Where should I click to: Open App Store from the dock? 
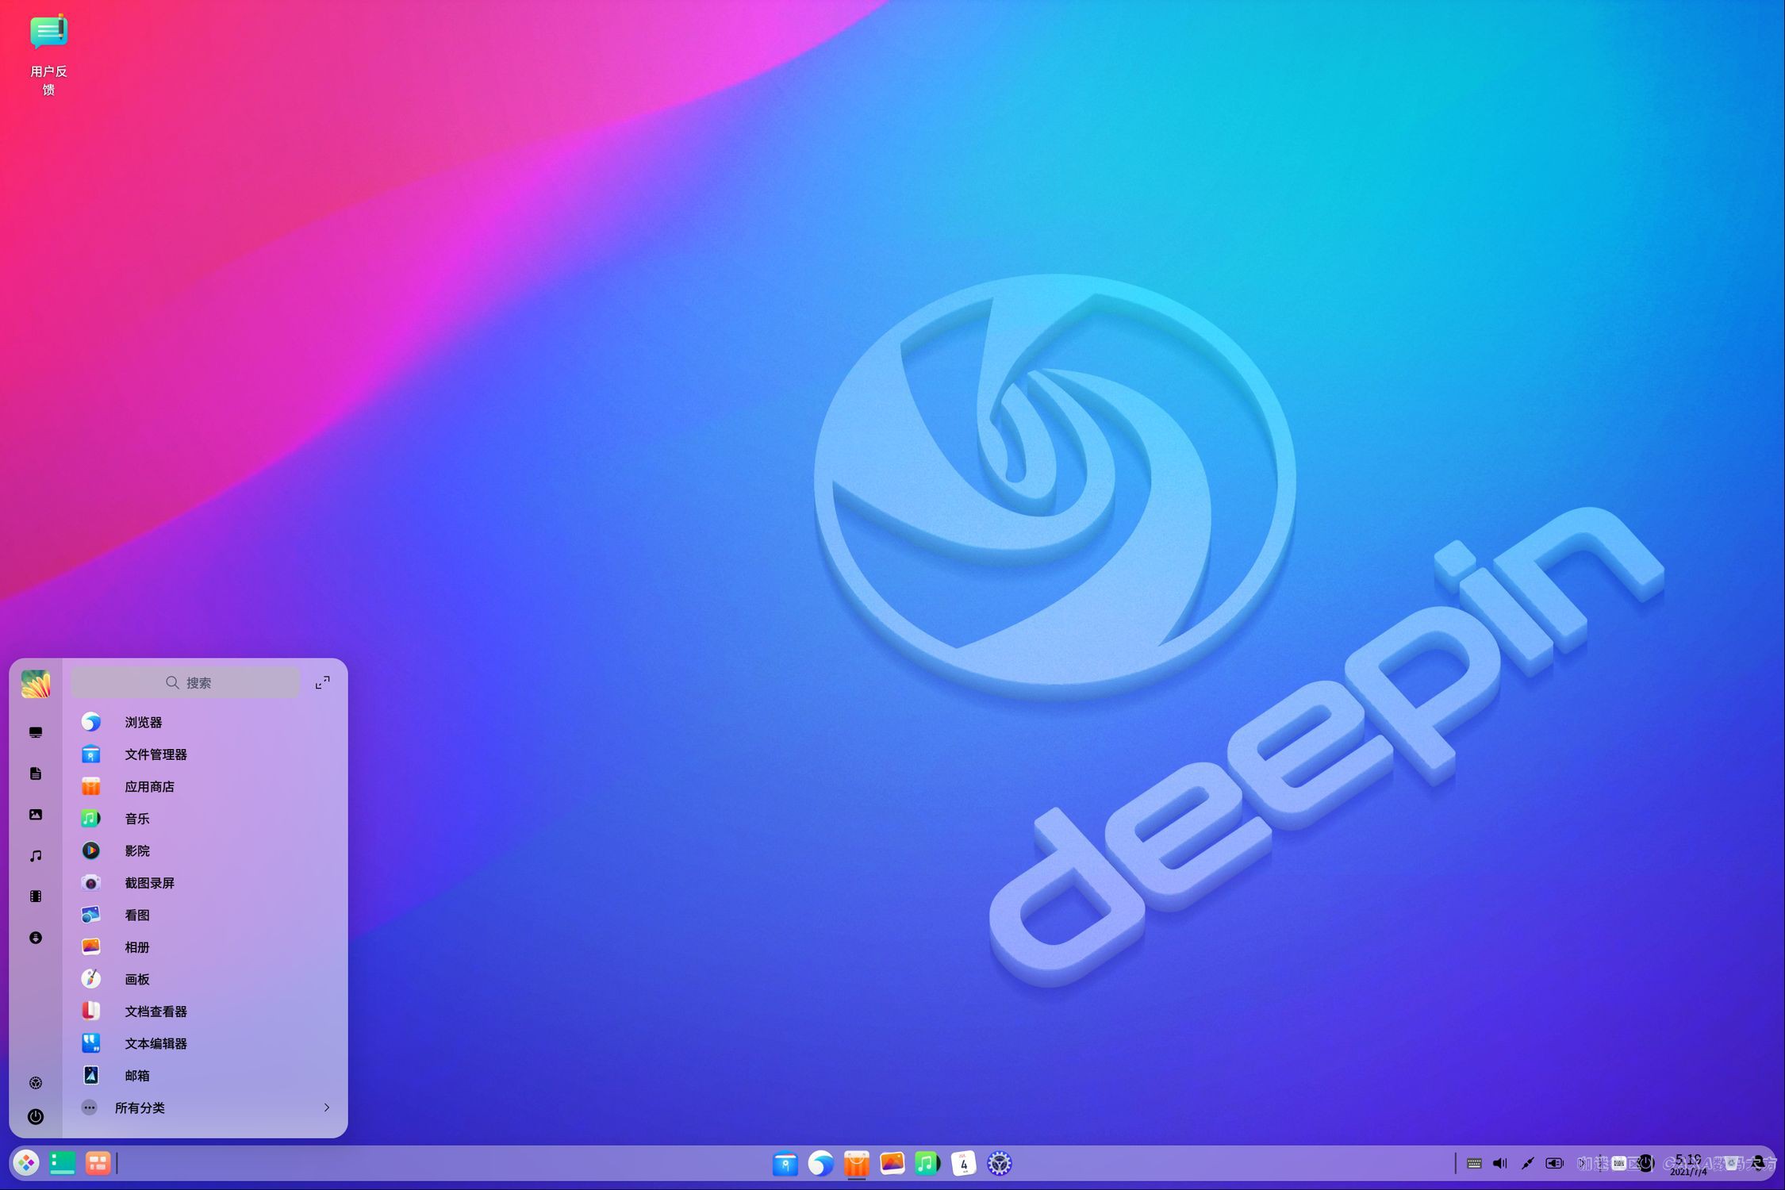856,1163
